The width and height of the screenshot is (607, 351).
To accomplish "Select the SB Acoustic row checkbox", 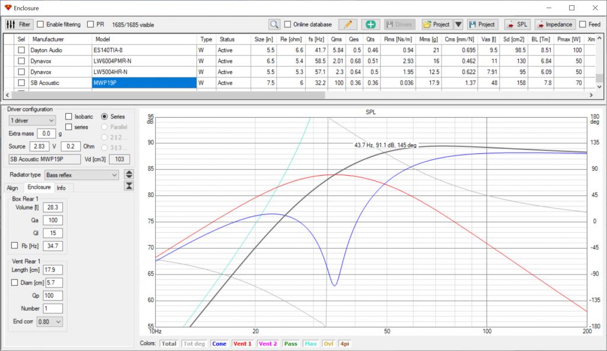I will coord(22,83).
